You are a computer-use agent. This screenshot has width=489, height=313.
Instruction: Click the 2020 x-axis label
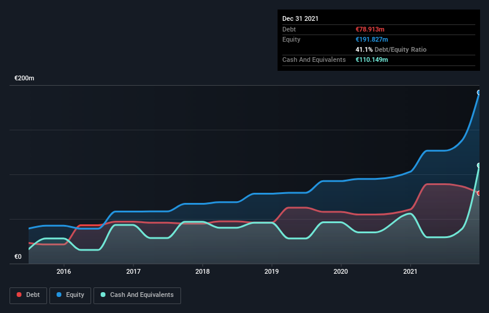(341, 271)
